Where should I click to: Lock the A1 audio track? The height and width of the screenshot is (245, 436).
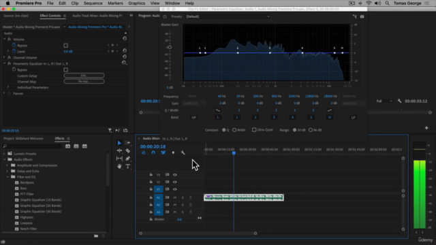coord(151,197)
